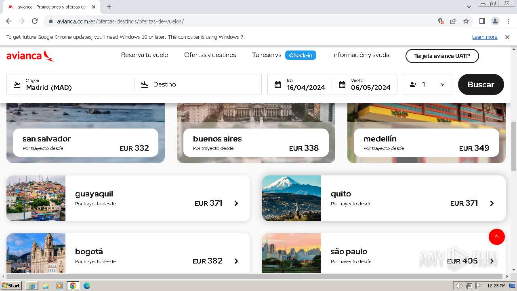This screenshot has width=517, height=291.
Task: Expand the passenger count dropdown
Action: pyautogui.click(x=442, y=84)
